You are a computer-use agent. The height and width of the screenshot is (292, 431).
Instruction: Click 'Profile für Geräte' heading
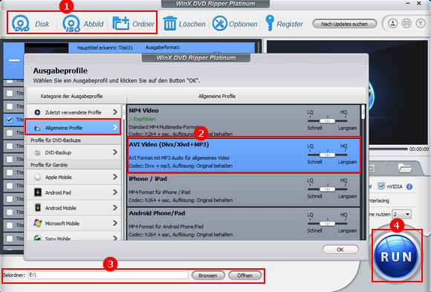coord(49,165)
